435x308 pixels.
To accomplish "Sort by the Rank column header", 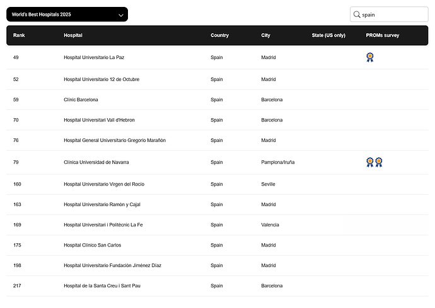I will [x=19, y=35].
